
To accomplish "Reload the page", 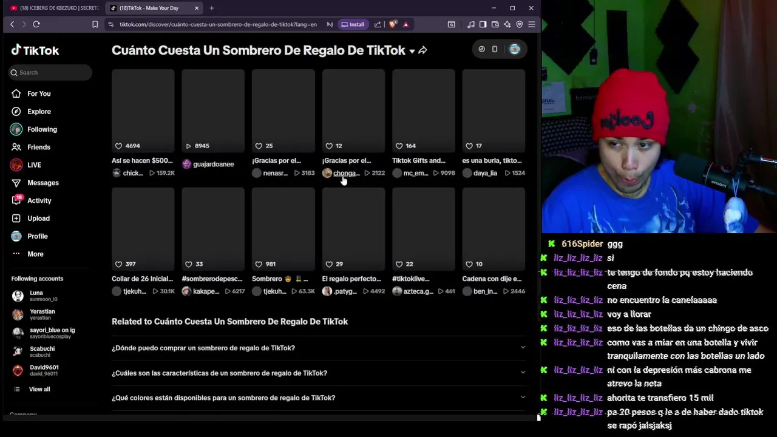I will coord(36,24).
